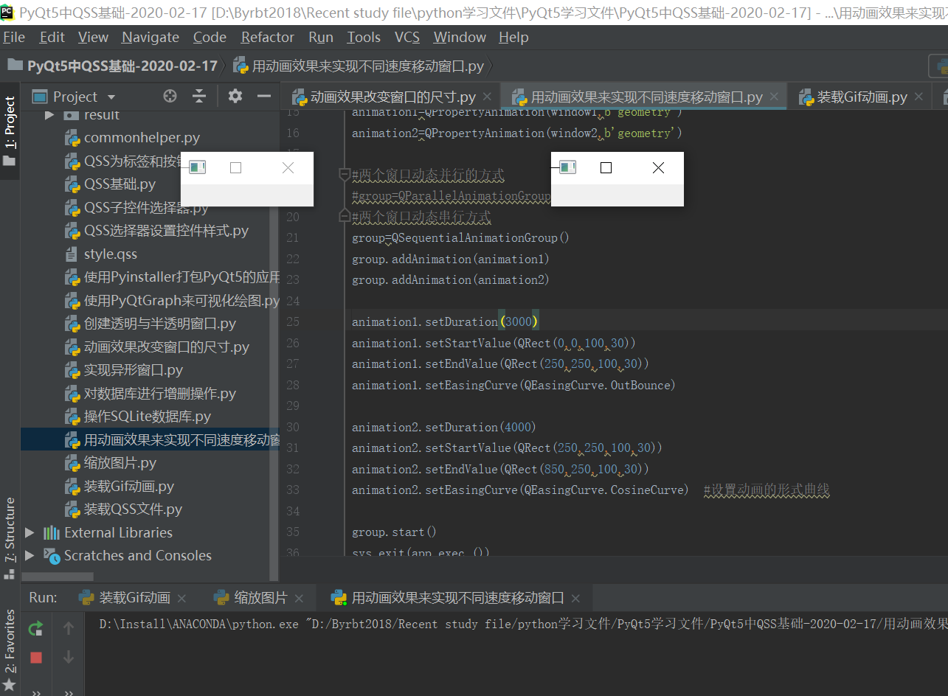Open the File menu

14,37
